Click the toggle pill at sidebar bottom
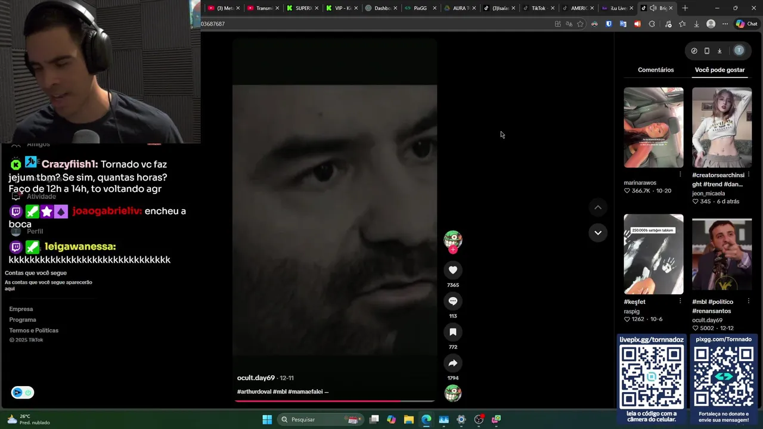Screen dimensions: 763x429 (23, 392)
